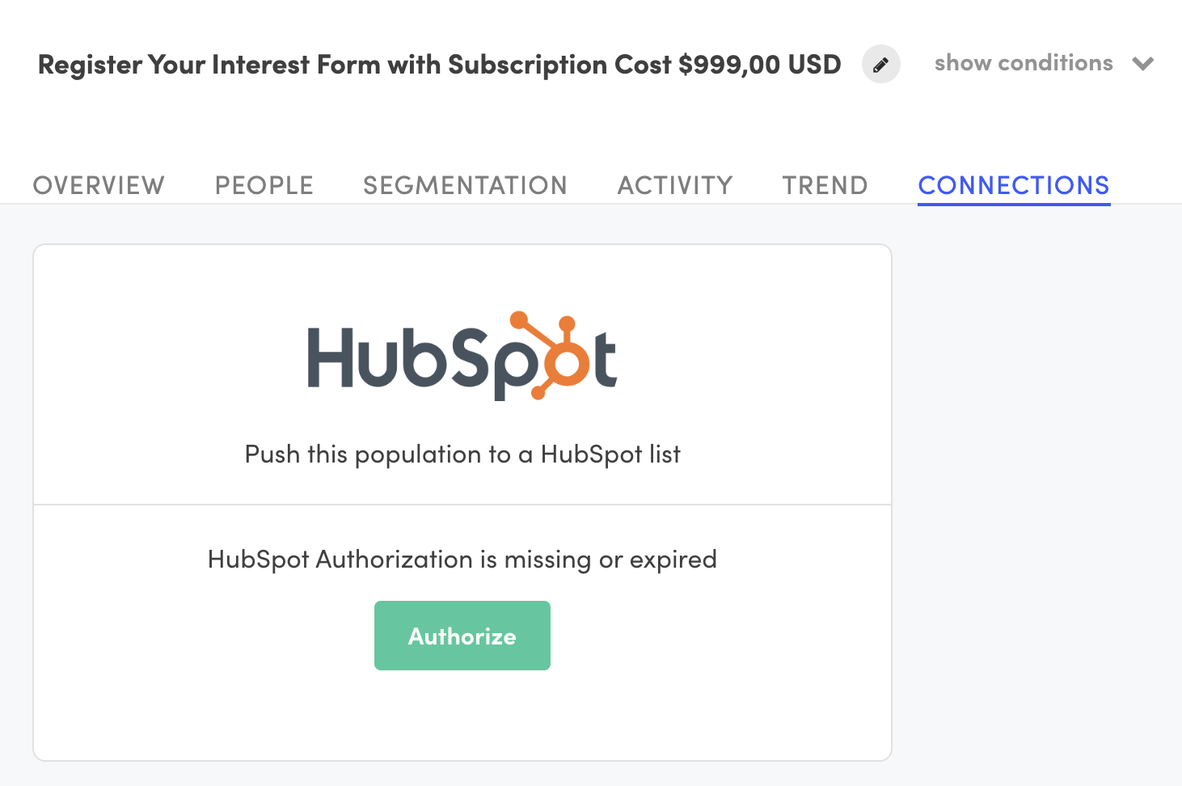Open the CONNECTIONS tab

tap(1013, 184)
